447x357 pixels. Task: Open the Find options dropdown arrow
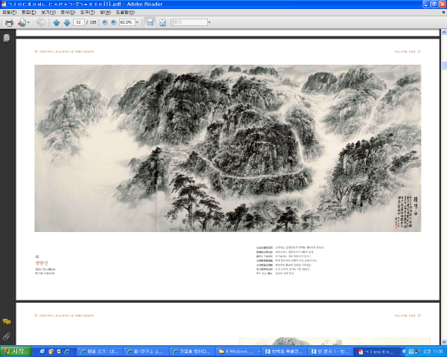[209, 22]
